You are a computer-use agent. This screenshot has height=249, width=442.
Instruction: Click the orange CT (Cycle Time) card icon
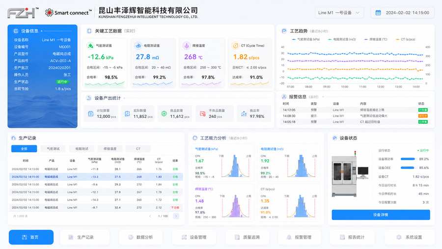[235, 45]
